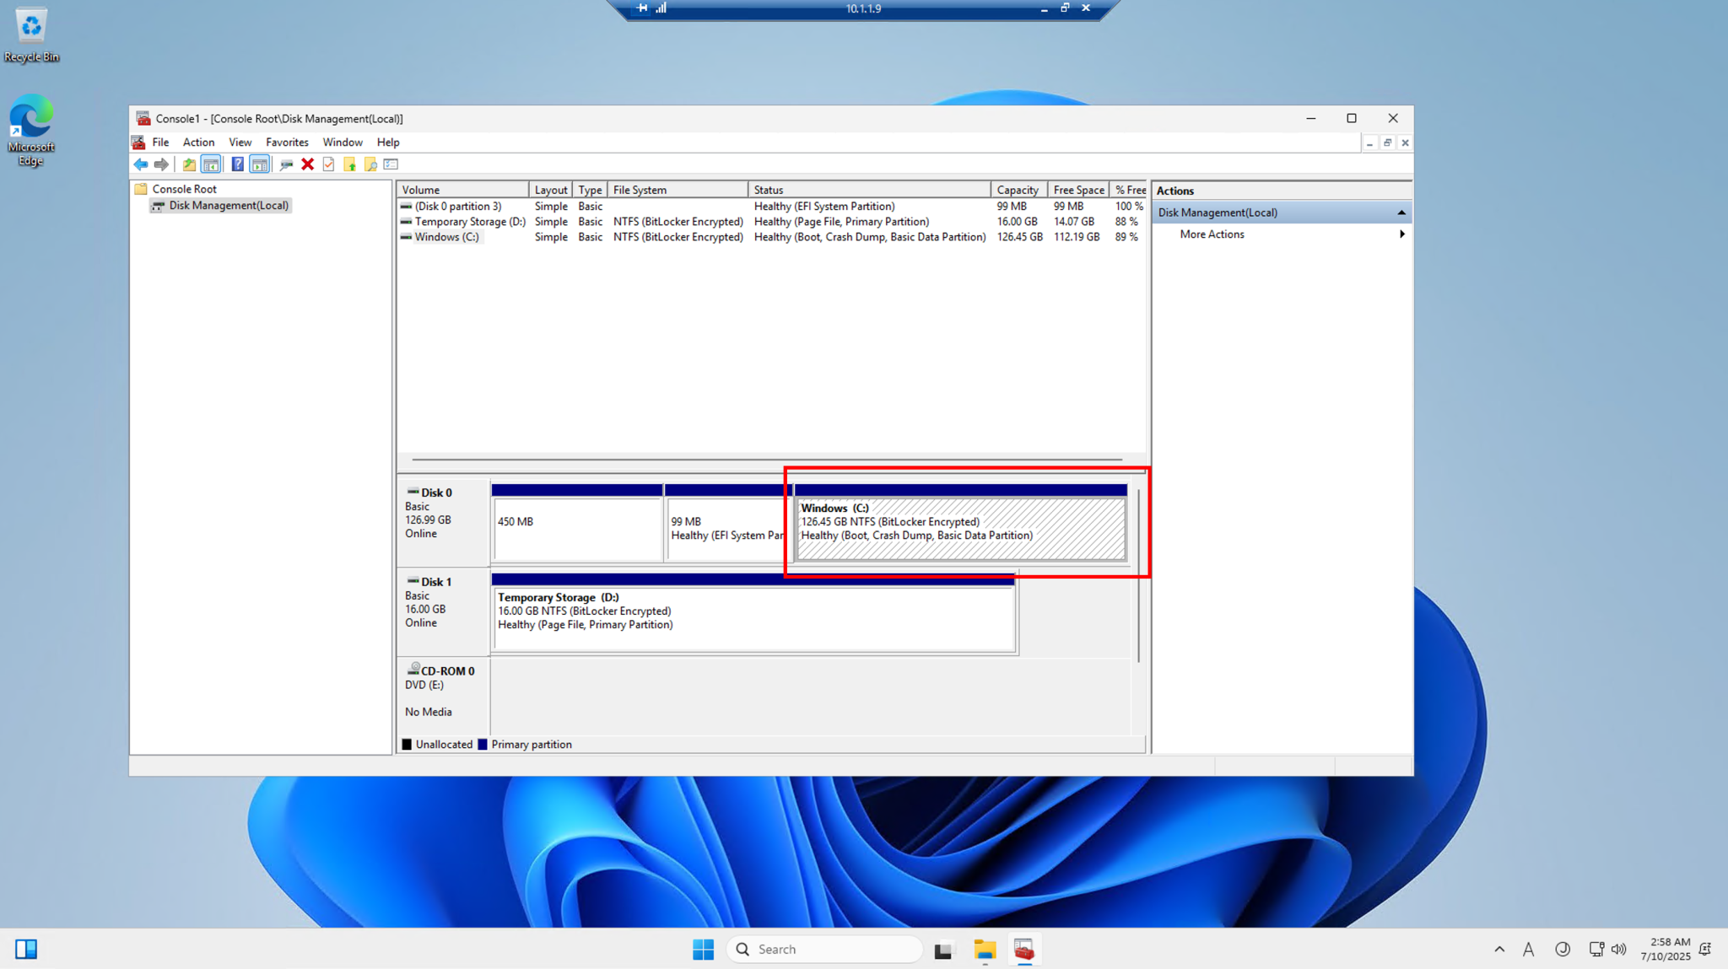
Task: Open the View menu
Action: tap(240, 142)
